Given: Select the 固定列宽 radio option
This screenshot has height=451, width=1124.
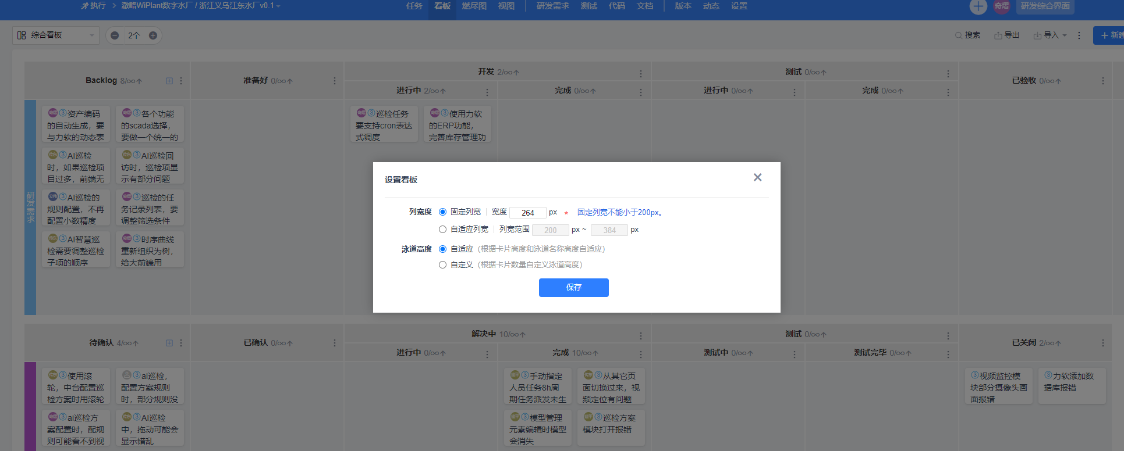Looking at the screenshot, I should [442, 212].
